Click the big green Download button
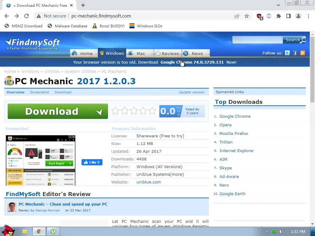 click(x=58, y=111)
